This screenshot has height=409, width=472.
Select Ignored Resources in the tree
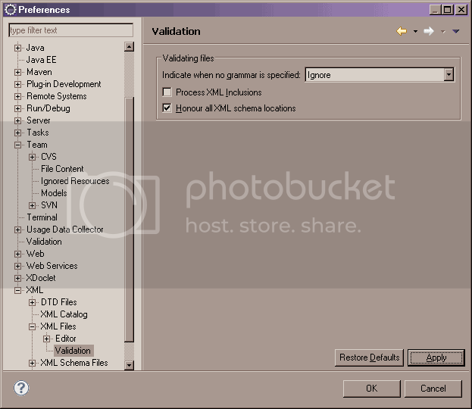[75, 181]
